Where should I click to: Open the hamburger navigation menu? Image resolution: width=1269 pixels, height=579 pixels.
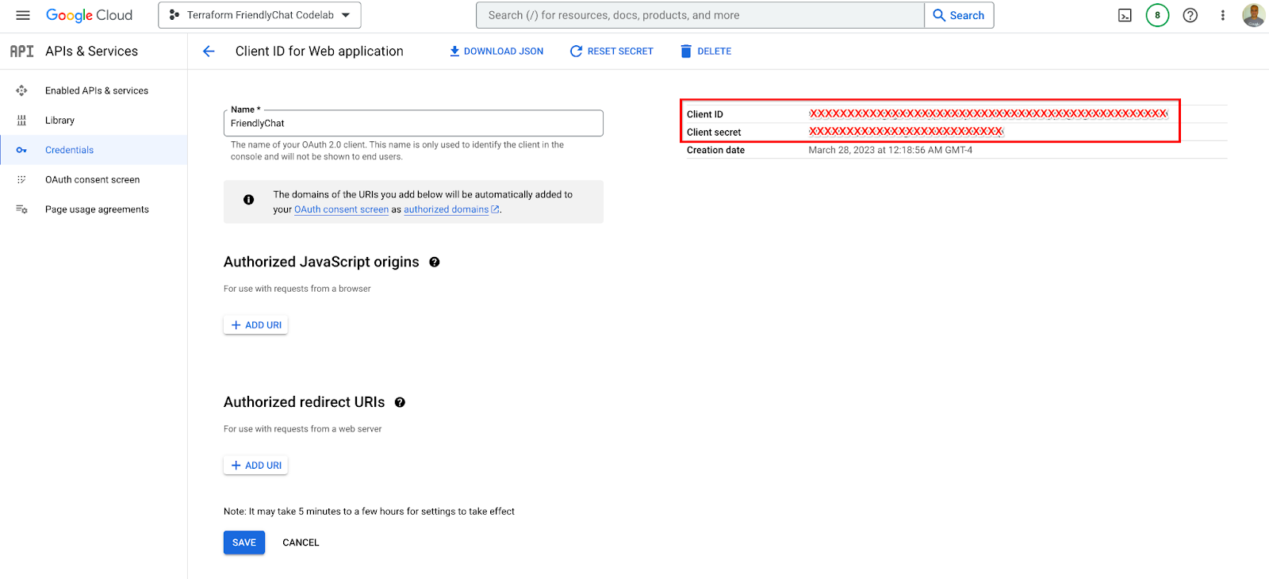(23, 15)
